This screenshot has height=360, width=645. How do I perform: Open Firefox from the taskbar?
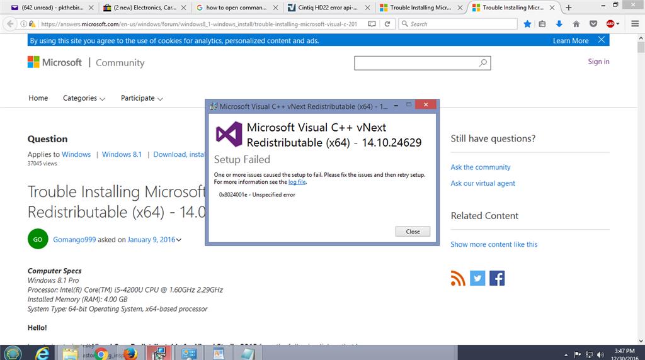pos(130,353)
